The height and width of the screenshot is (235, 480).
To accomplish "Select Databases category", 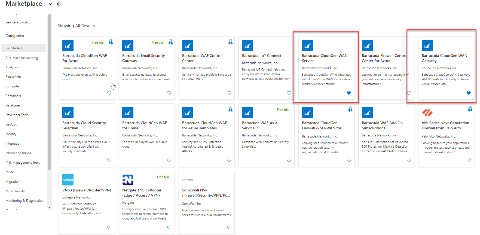I will (13, 105).
